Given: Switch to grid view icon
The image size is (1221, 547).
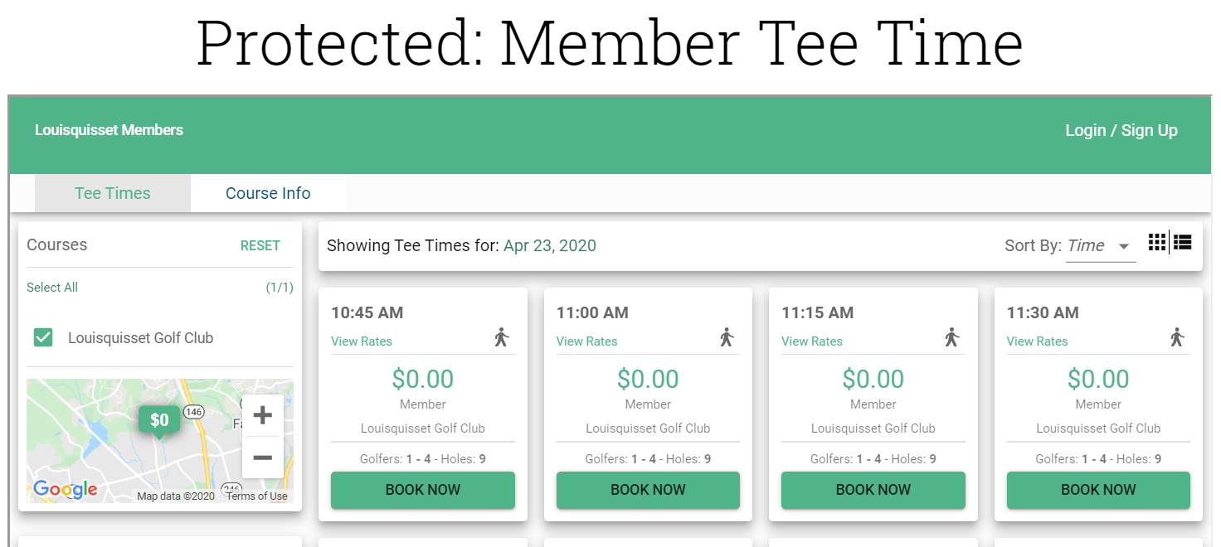Looking at the screenshot, I should (x=1157, y=242).
